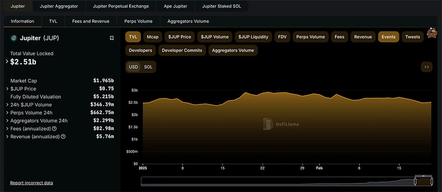The width and height of the screenshot is (442, 192).
Task: Toggle the Events chart overlay
Action: pos(388,37)
